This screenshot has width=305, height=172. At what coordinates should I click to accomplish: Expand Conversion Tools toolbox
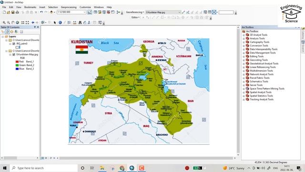tap(244, 46)
